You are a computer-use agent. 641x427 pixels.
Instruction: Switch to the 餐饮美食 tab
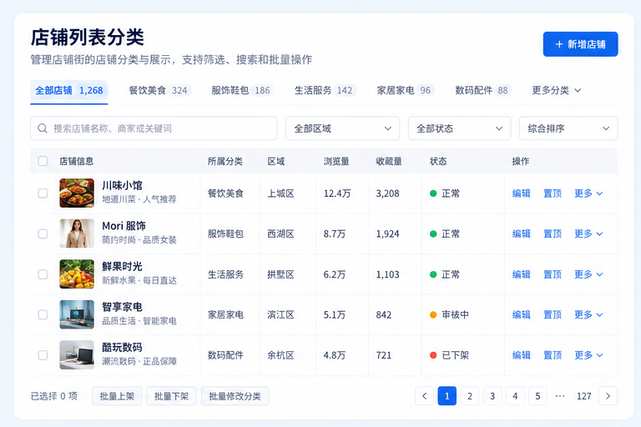pyautogui.click(x=159, y=90)
